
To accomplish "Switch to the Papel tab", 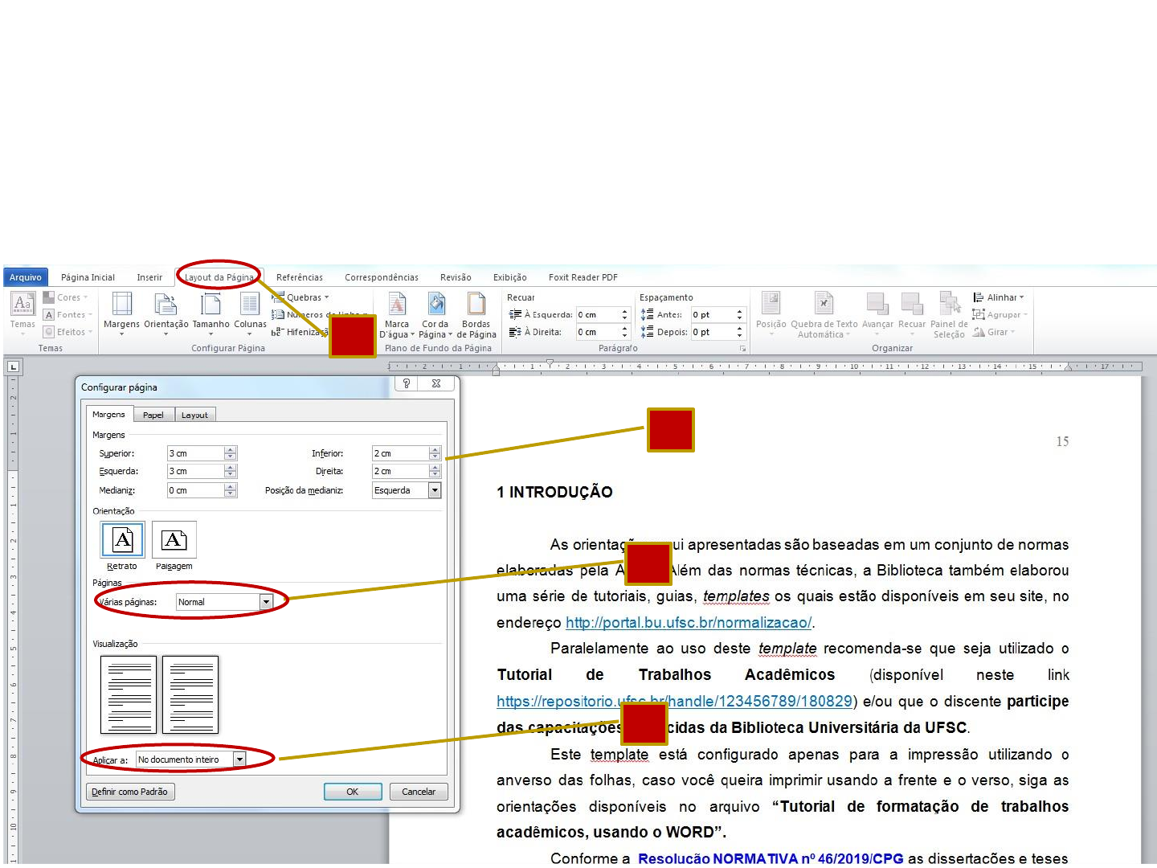I will (x=153, y=416).
